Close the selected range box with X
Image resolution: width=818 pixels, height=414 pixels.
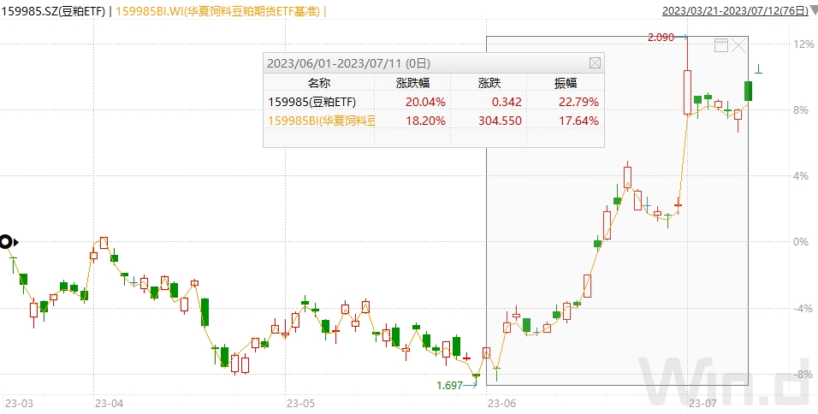coord(738,46)
